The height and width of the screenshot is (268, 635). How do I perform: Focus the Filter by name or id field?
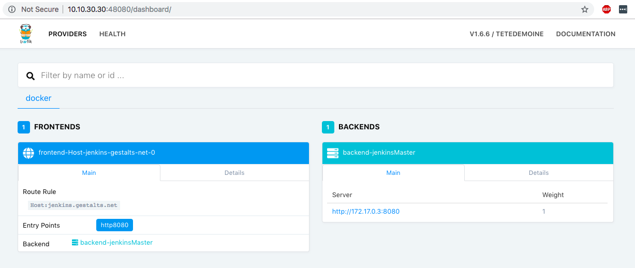(316, 76)
